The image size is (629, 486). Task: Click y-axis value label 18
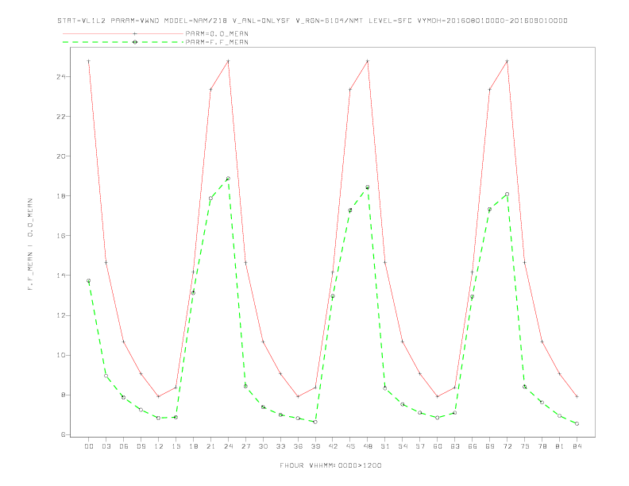(61, 196)
